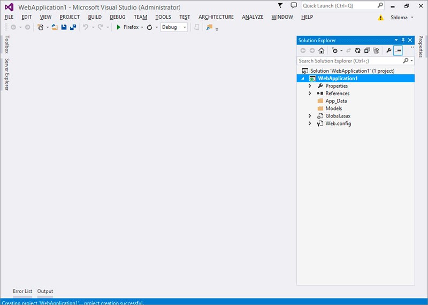Expand the Global.asax node arrow

coord(310,116)
